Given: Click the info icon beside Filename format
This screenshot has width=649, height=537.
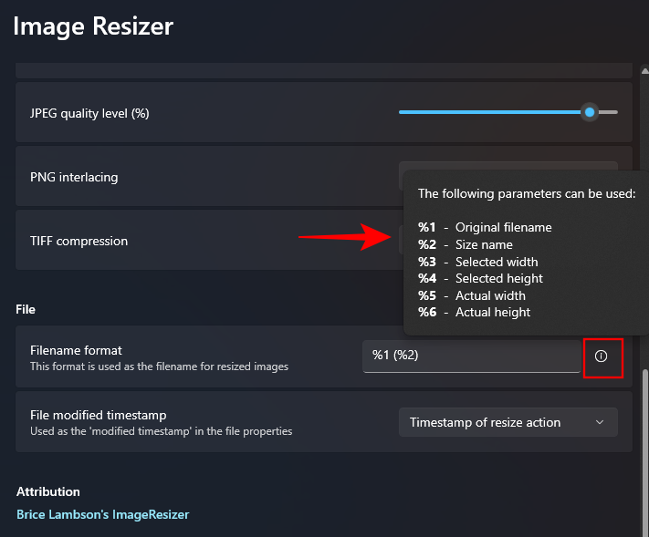Looking at the screenshot, I should click(x=601, y=356).
